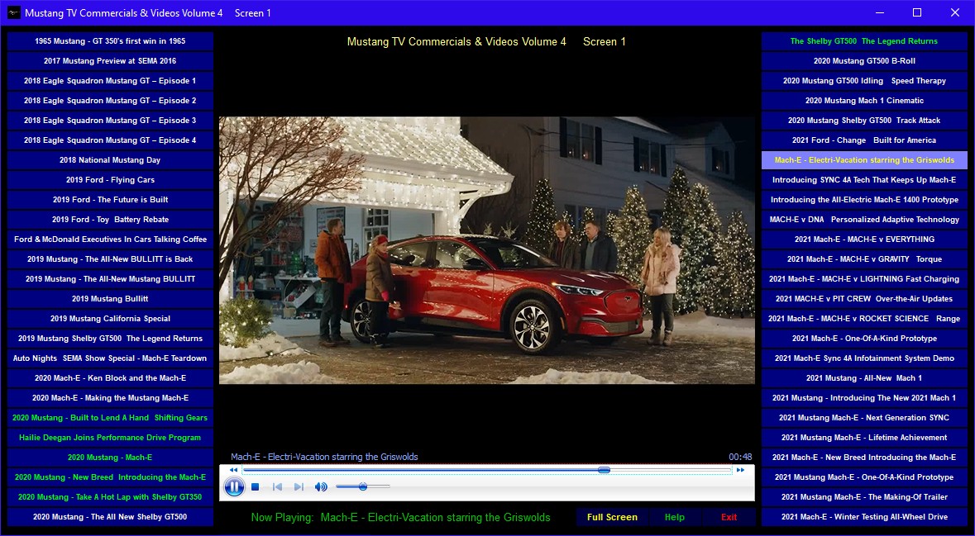Image resolution: width=975 pixels, height=536 pixels.
Task: Select highlighted Electri-Vacation starring the Griswolds entry
Action: (864, 160)
